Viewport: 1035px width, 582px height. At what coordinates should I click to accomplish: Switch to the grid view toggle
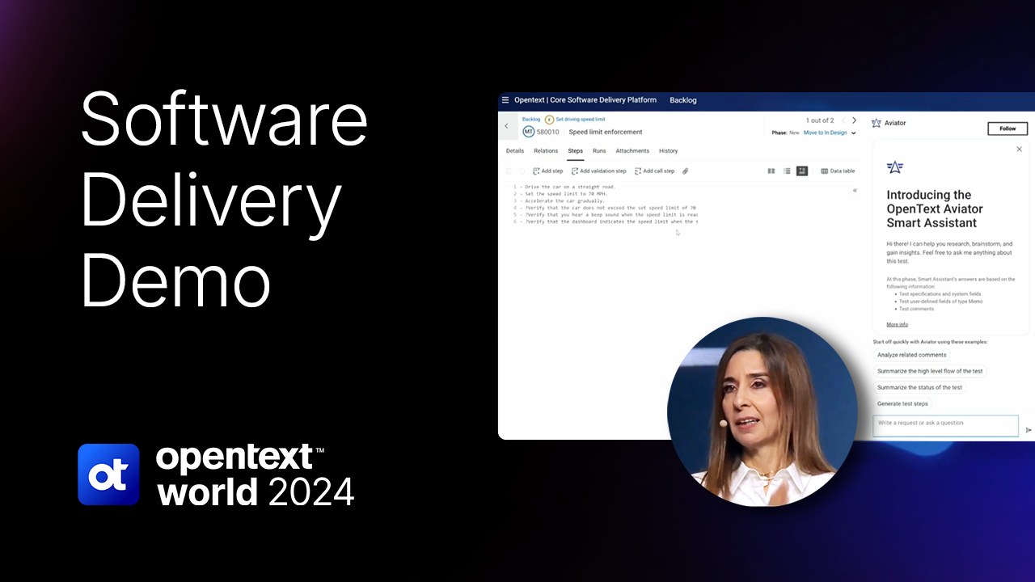pyautogui.click(x=771, y=171)
